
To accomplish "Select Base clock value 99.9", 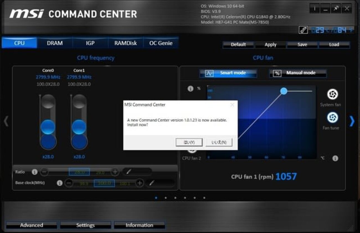I will coord(84,183).
